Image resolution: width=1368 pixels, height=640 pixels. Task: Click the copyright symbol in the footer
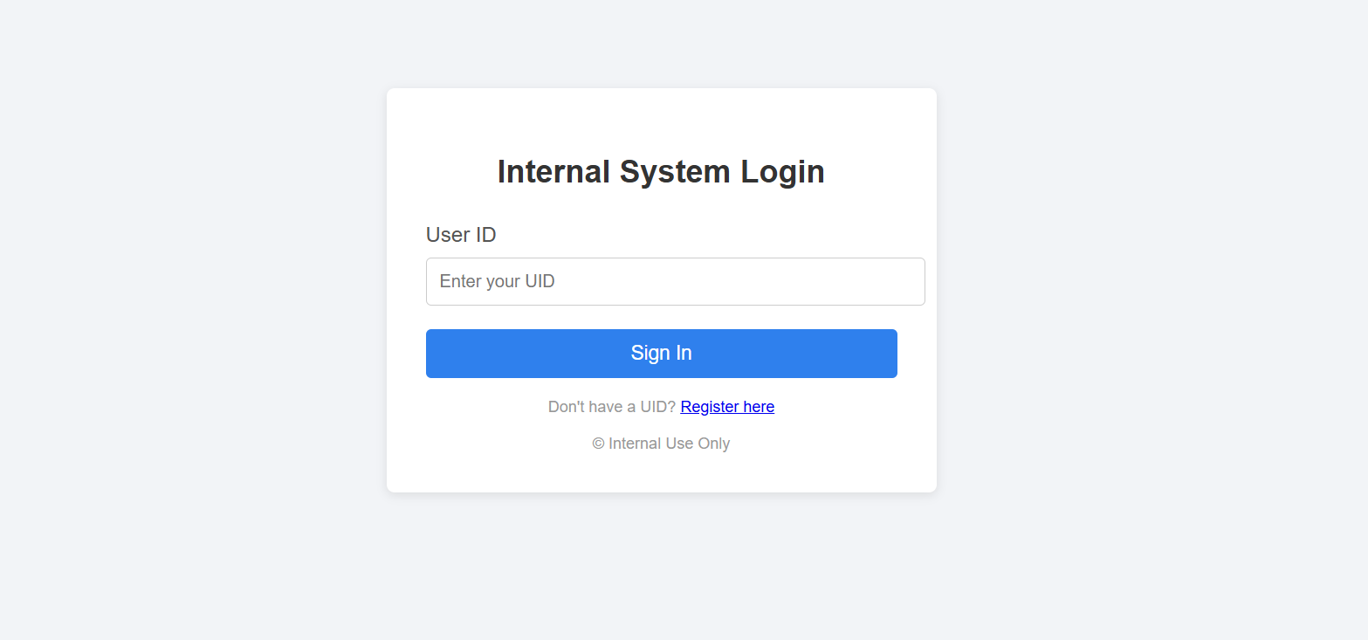click(598, 444)
